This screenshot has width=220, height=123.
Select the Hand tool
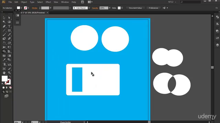coord(4,73)
